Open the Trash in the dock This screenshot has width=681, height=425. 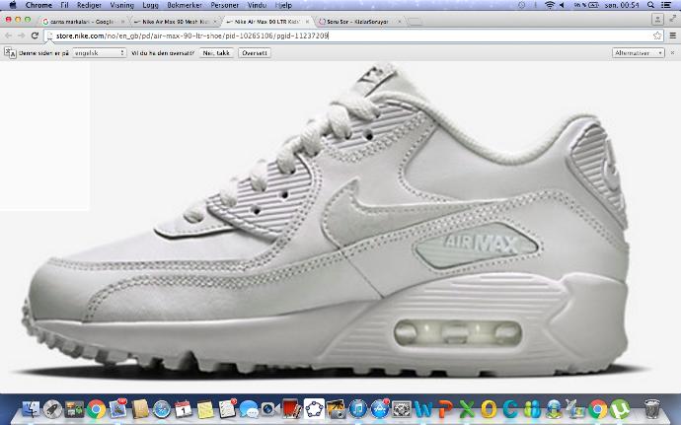click(x=652, y=409)
